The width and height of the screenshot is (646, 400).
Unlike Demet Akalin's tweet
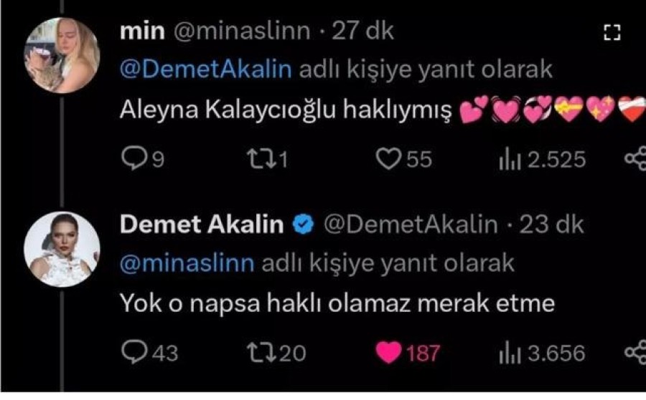(x=388, y=352)
